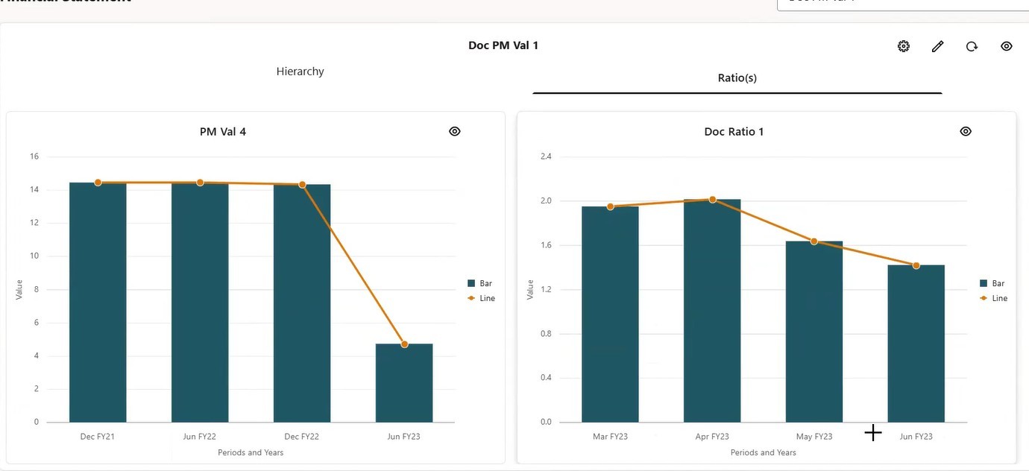The width and height of the screenshot is (1029, 471).
Task: Click the Dec FY21 axis label
Action: (x=98, y=437)
